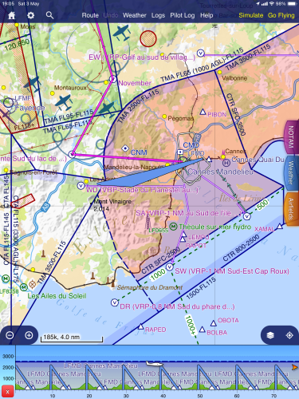Open the map layers selector
This screenshot has width=299, height=399.
pos(270,335)
